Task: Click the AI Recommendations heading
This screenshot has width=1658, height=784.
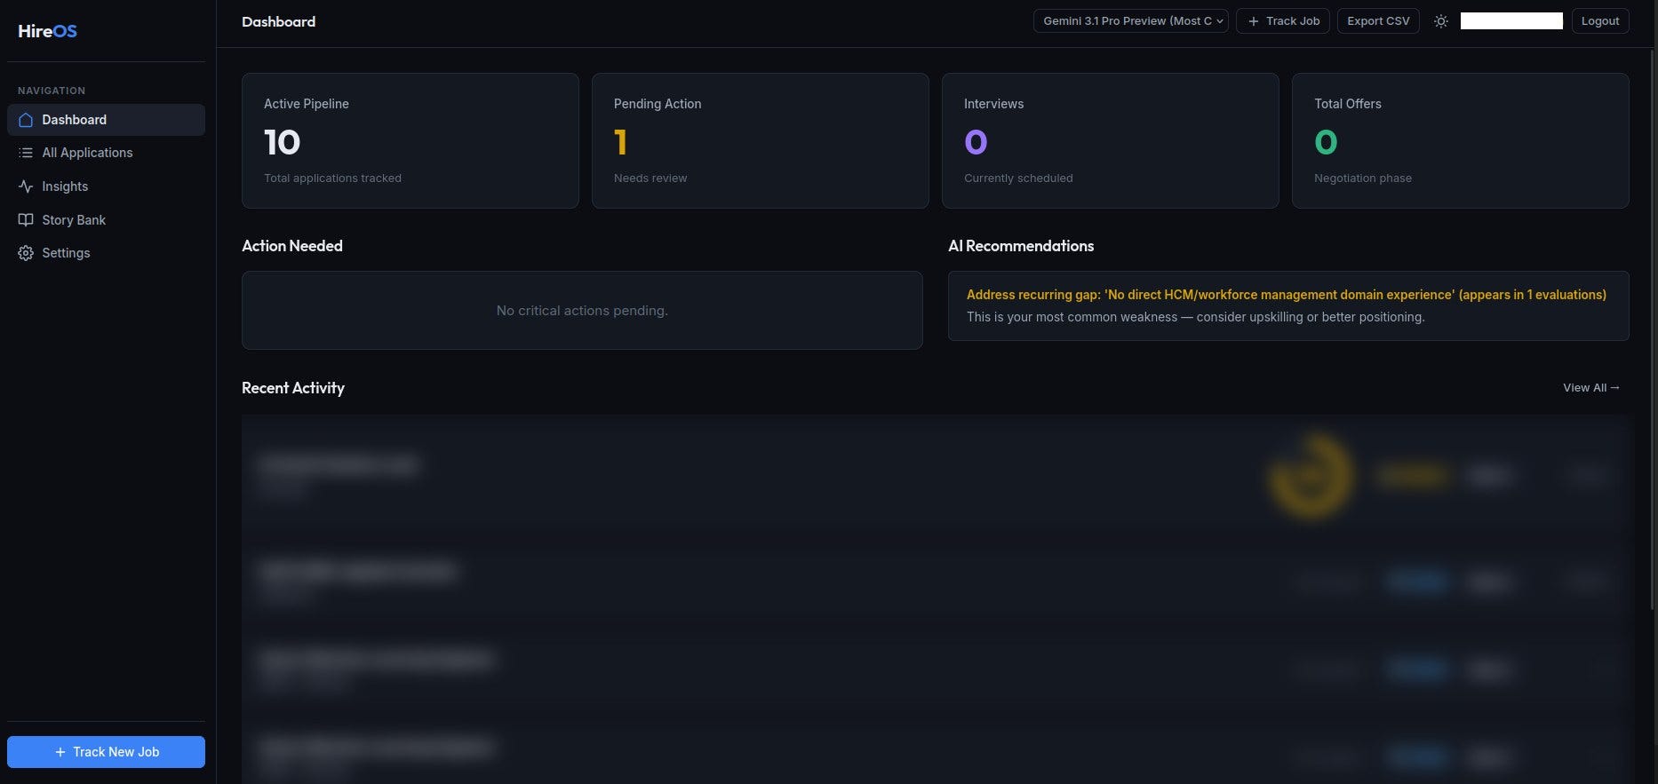Action: click(x=1021, y=246)
